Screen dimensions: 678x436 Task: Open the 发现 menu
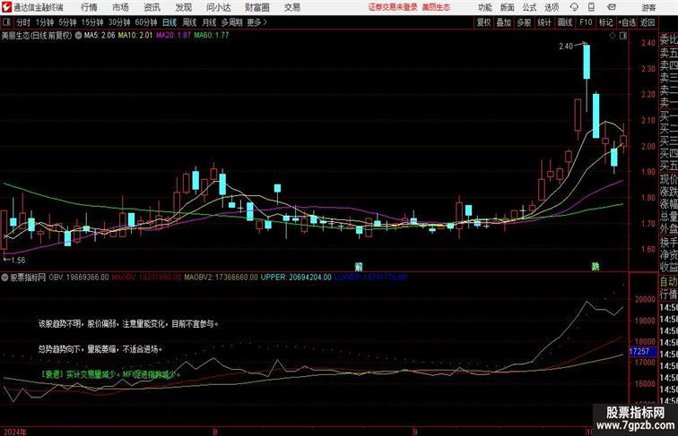(183, 7)
